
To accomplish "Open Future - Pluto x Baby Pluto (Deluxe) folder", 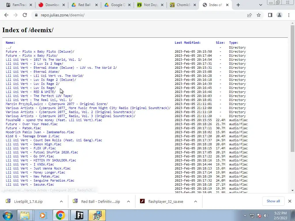I will 40,52.
